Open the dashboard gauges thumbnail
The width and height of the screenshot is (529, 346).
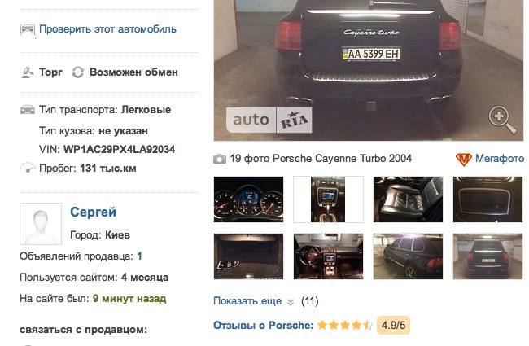[x=249, y=199]
